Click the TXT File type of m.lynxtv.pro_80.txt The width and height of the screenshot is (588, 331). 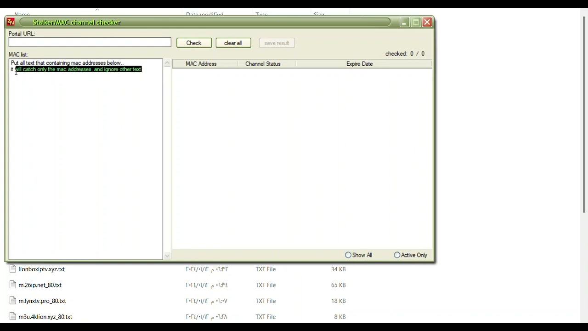tap(266, 301)
